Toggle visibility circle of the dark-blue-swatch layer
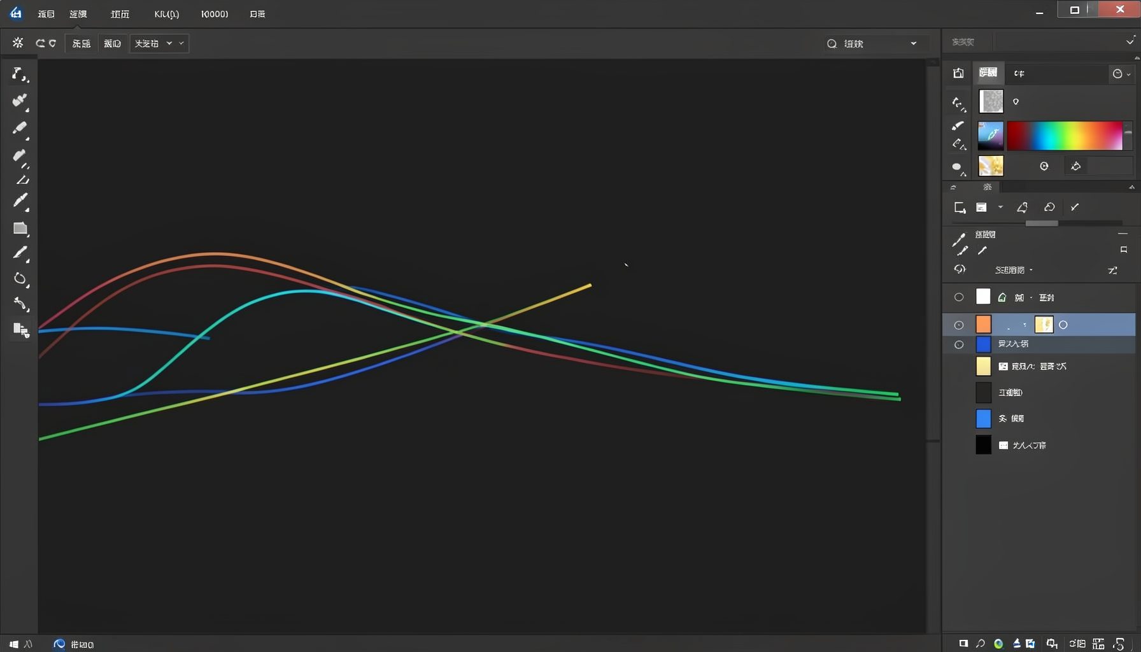The width and height of the screenshot is (1141, 652). coord(959,344)
